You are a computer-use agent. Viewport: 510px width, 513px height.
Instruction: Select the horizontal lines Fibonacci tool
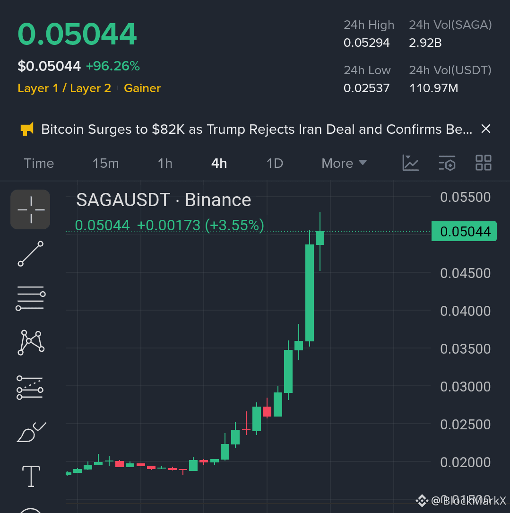pyautogui.click(x=30, y=298)
